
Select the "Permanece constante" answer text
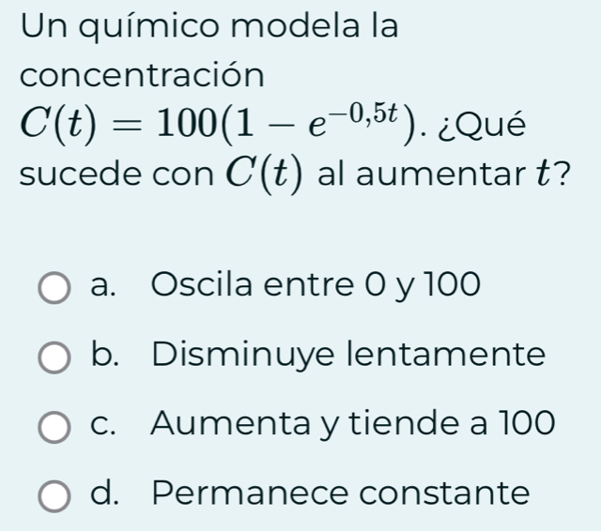pyautogui.click(x=341, y=493)
